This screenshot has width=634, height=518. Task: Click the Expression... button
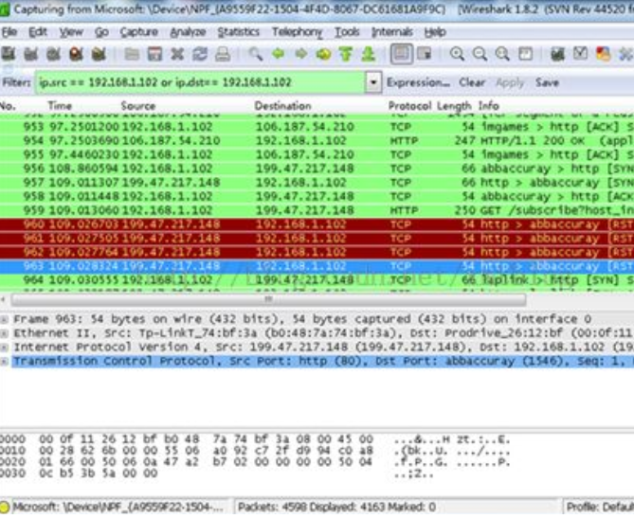coord(418,82)
